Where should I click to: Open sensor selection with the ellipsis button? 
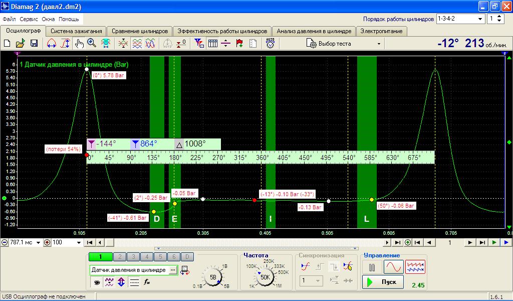(173, 270)
